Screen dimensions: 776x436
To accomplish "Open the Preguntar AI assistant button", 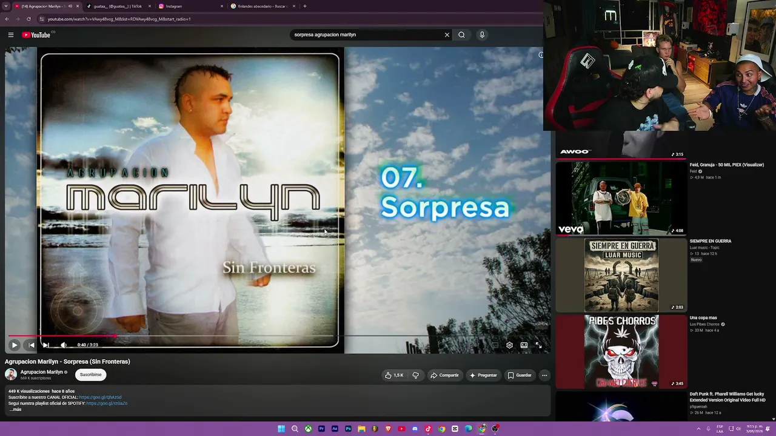I will (x=483, y=375).
